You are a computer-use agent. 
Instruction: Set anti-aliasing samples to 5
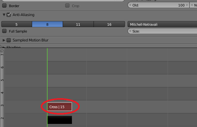[x=17, y=24]
